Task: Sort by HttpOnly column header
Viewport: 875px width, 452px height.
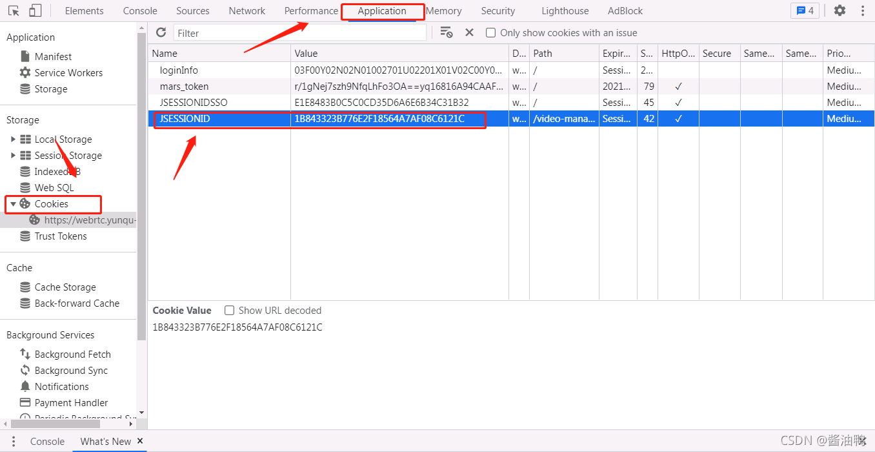Action: (x=679, y=54)
